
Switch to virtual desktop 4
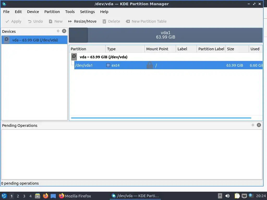coord(31,196)
